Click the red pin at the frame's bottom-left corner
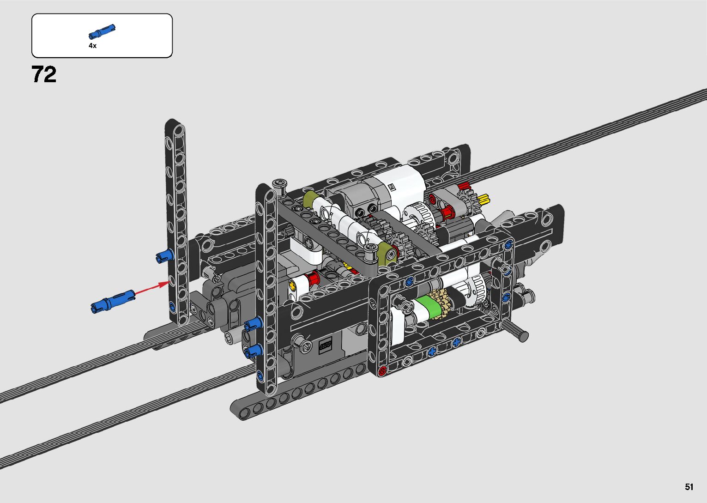The image size is (707, 503). coord(382,370)
